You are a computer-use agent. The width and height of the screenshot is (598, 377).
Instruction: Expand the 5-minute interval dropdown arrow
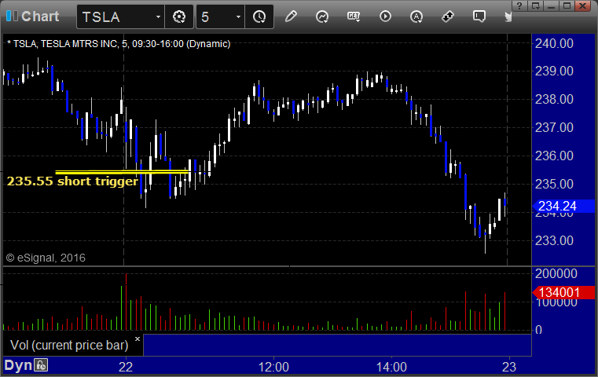238,17
